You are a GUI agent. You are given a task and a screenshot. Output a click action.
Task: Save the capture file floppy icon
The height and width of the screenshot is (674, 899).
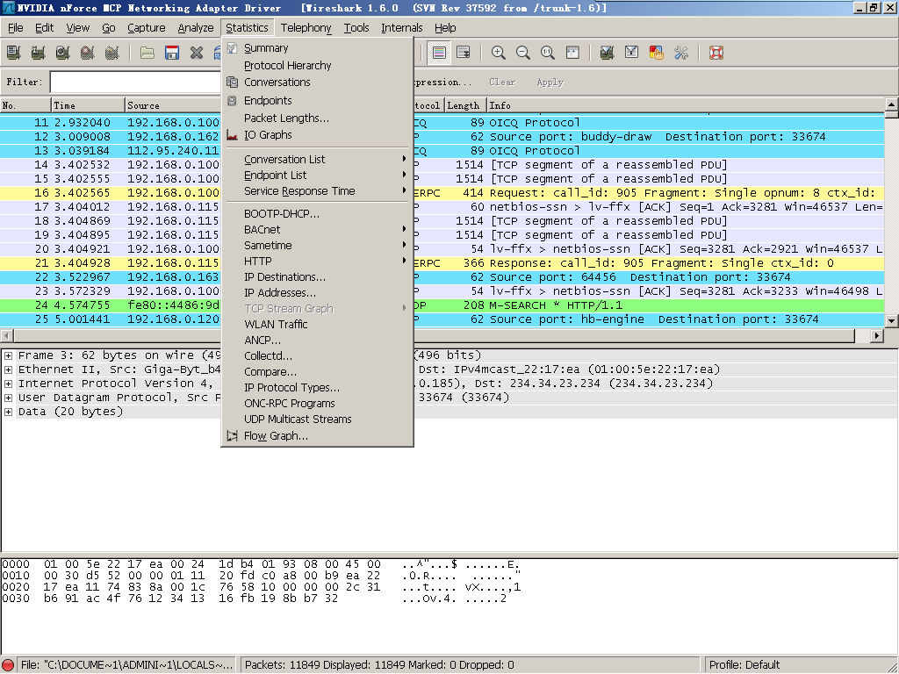tap(172, 53)
